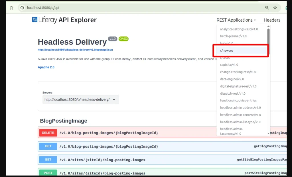Viewport: 292px width, 177px height.
Task: Open the Servers combo box
Action: pyautogui.click(x=80, y=99)
